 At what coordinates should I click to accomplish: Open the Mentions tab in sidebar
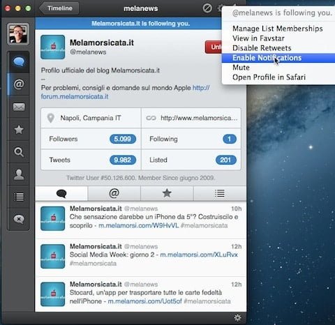19,84
